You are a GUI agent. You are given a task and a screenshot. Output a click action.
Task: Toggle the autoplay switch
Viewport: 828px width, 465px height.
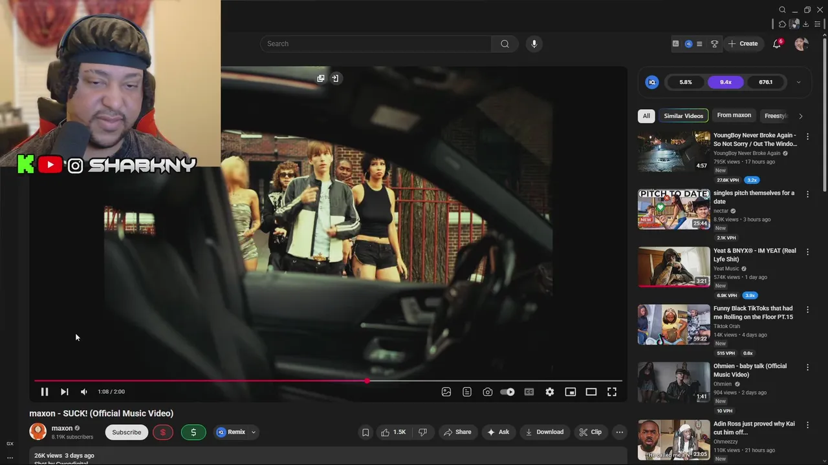tap(508, 391)
